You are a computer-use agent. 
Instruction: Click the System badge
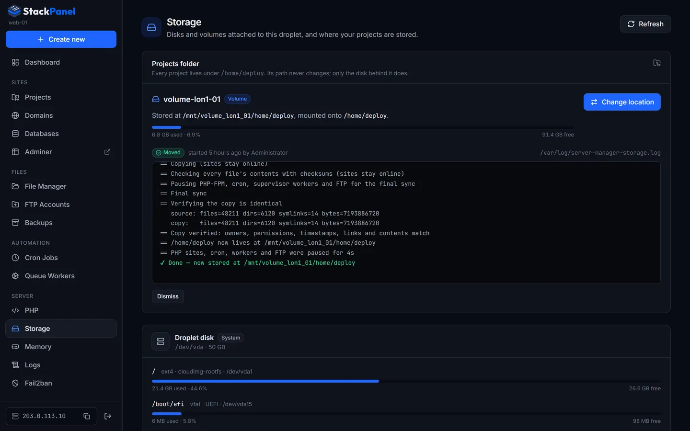point(230,338)
